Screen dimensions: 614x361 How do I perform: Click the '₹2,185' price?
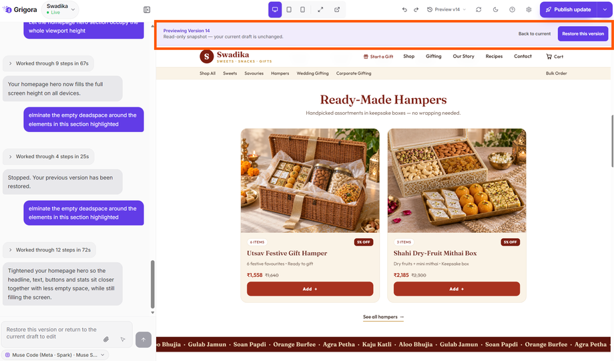click(401, 275)
